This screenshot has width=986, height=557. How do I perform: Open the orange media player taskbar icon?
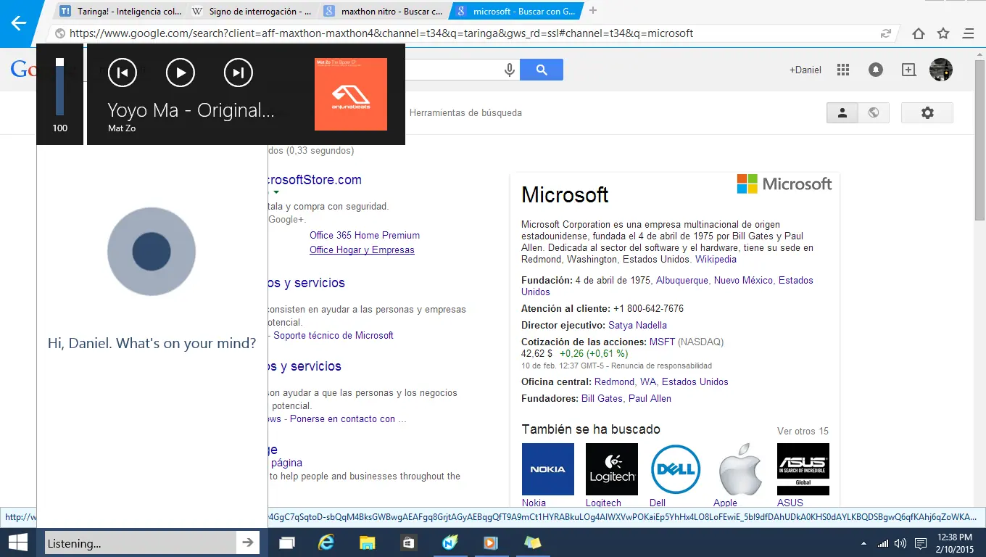click(491, 542)
